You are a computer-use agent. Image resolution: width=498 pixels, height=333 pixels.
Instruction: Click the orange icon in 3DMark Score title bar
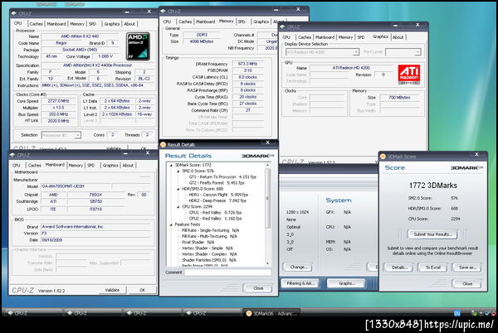383,157
